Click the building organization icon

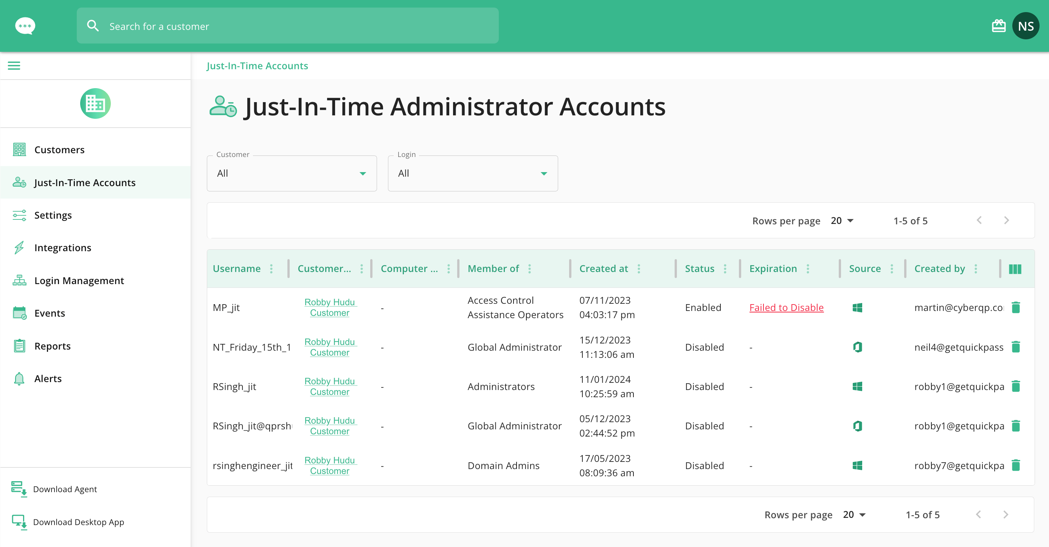coord(95,103)
